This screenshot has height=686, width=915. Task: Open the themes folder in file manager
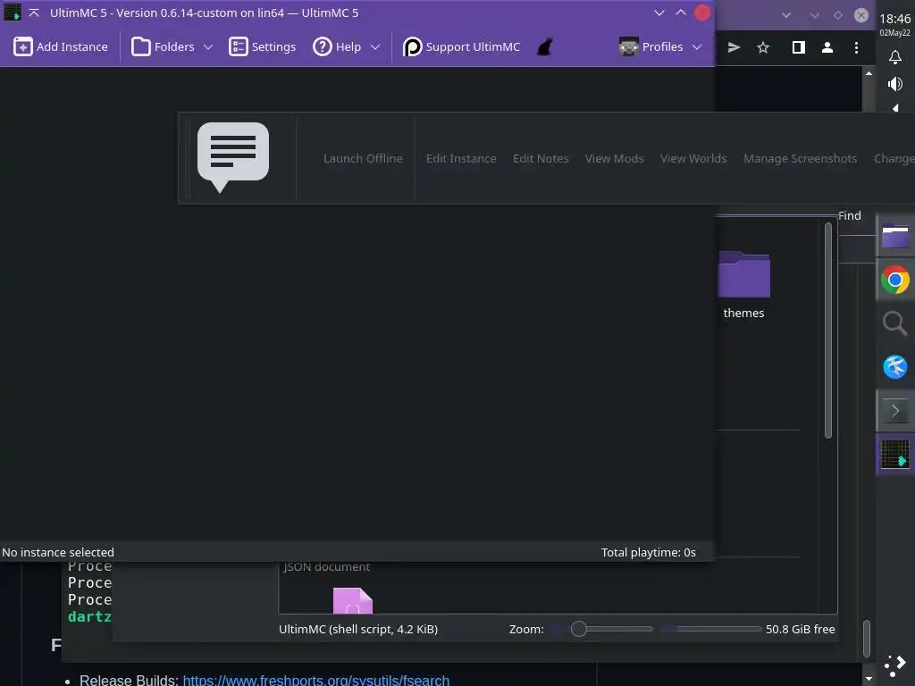pyautogui.click(x=744, y=285)
